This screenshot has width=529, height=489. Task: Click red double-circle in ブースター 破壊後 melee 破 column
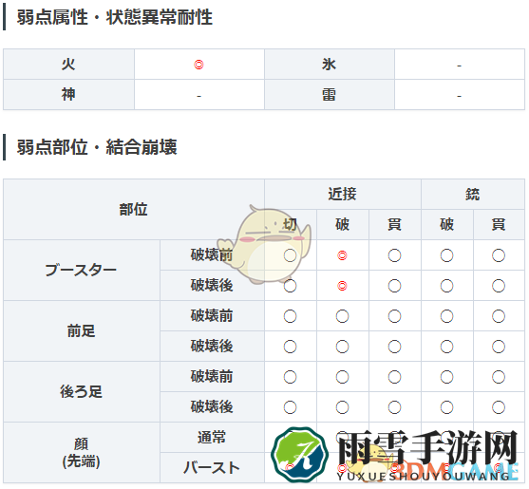(342, 286)
